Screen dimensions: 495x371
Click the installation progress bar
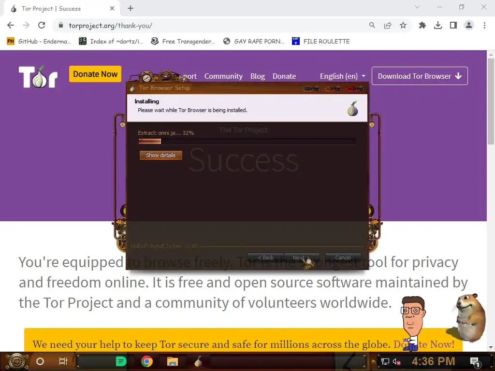[x=247, y=141]
